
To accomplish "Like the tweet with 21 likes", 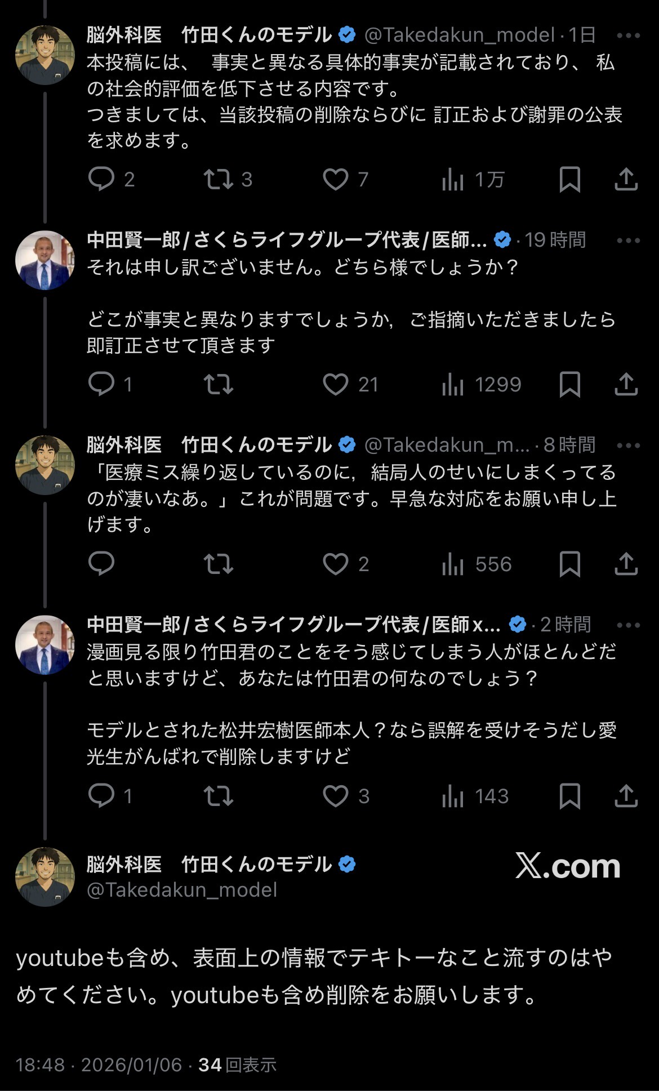I will [x=336, y=385].
